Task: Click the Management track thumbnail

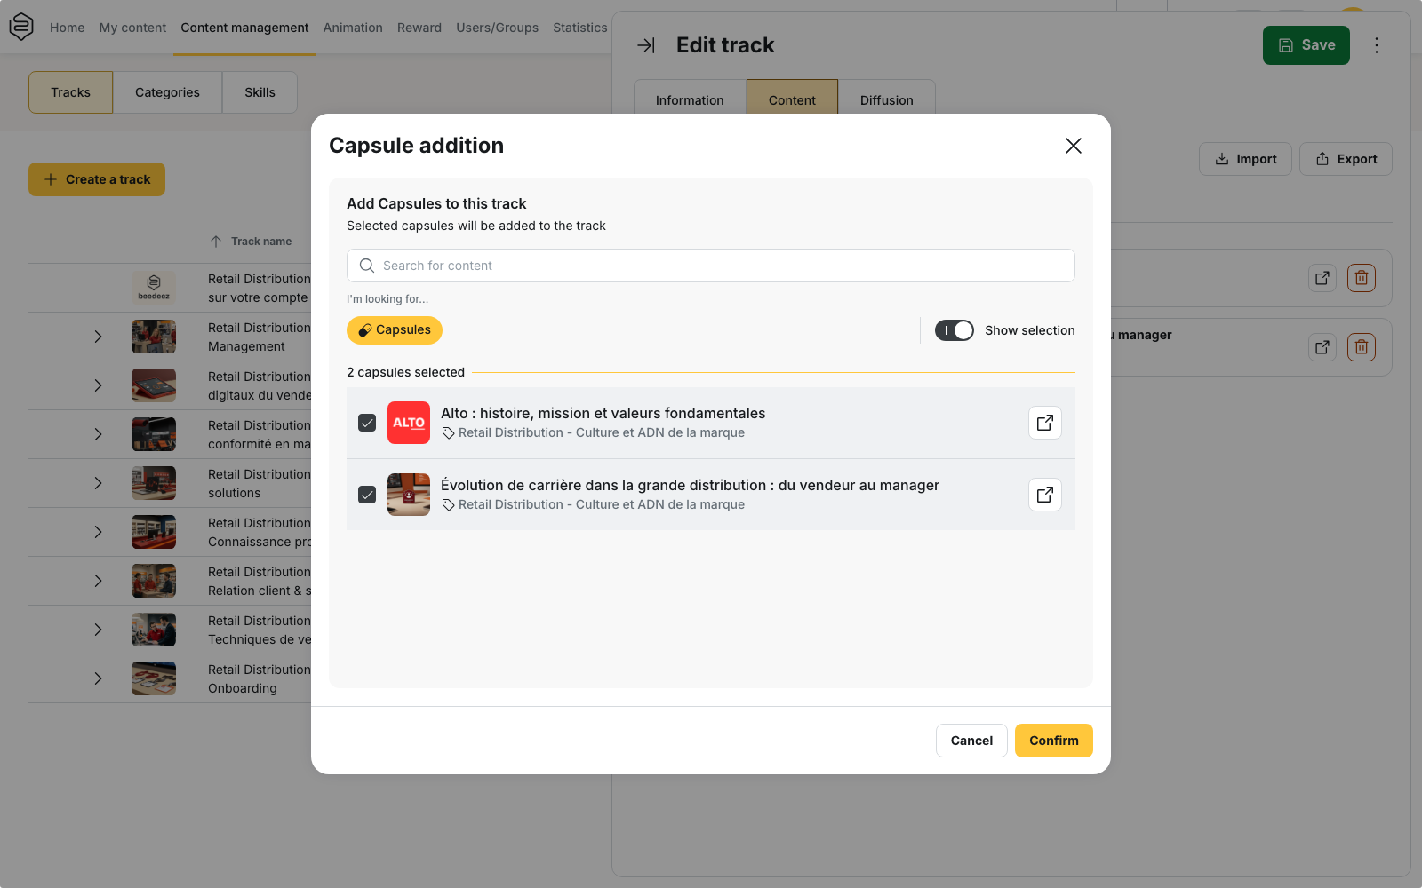Action: (x=154, y=337)
